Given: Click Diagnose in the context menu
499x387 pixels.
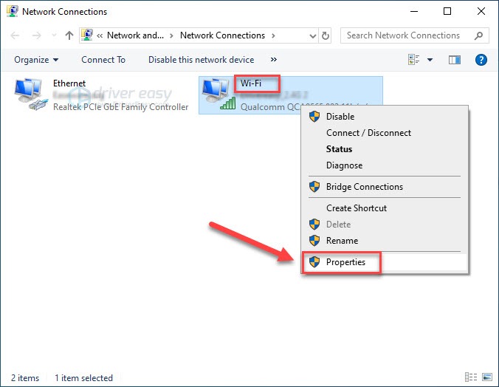Looking at the screenshot, I should pos(344,165).
